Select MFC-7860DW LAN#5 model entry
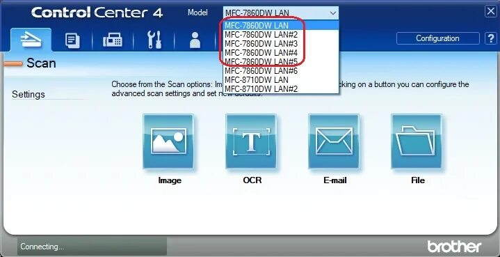 [x=281, y=61]
